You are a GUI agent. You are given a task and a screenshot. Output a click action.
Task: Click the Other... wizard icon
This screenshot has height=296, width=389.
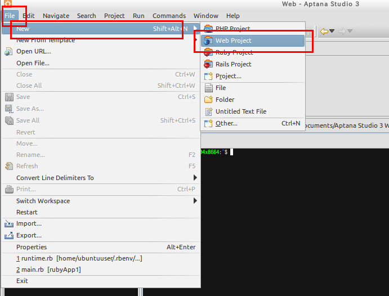[208, 123]
